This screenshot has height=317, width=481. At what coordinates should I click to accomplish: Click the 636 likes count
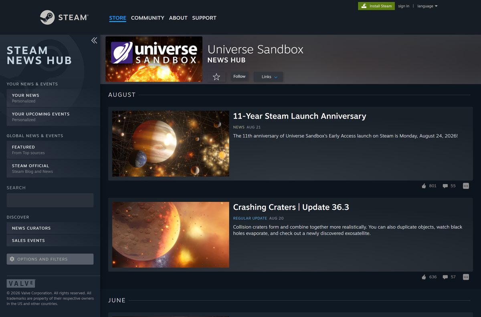coord(432,277)
